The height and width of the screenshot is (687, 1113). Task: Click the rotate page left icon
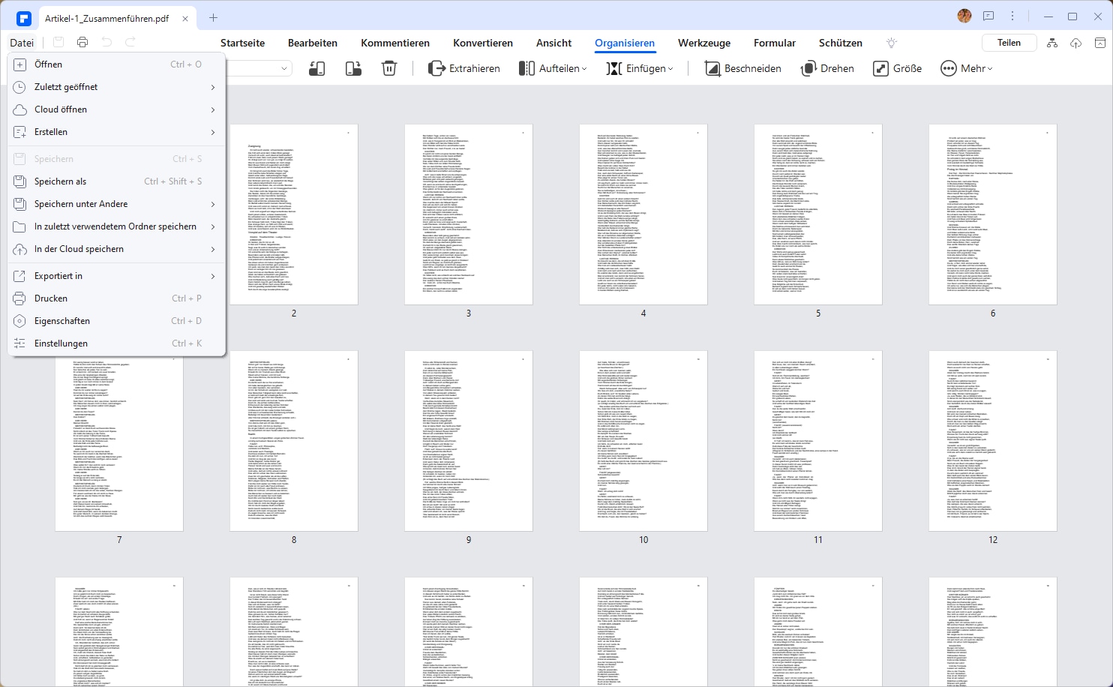point(317,68)
